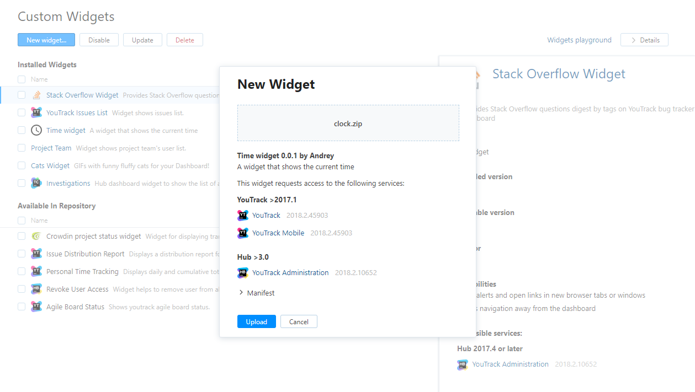Cancel the New Widget dialog
This screenshot has height=392, width=695.
[299, 322]
